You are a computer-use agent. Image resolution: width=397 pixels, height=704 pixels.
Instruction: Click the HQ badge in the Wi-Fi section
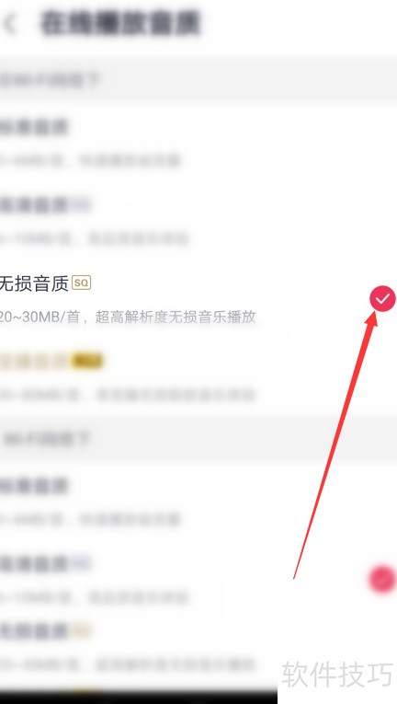81,204
